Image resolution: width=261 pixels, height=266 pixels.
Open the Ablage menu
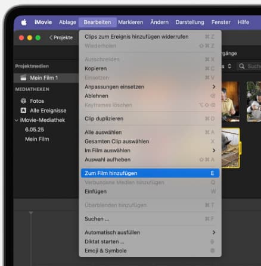(x=67, y=22)
